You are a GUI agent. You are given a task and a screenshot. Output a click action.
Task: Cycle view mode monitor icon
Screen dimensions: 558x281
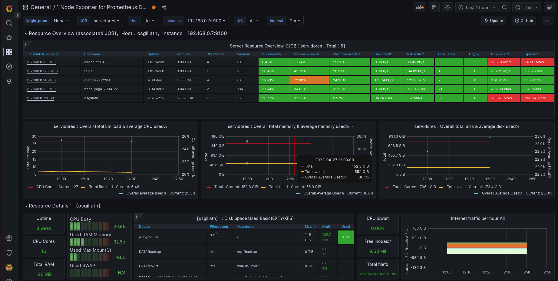pos(549,7)
